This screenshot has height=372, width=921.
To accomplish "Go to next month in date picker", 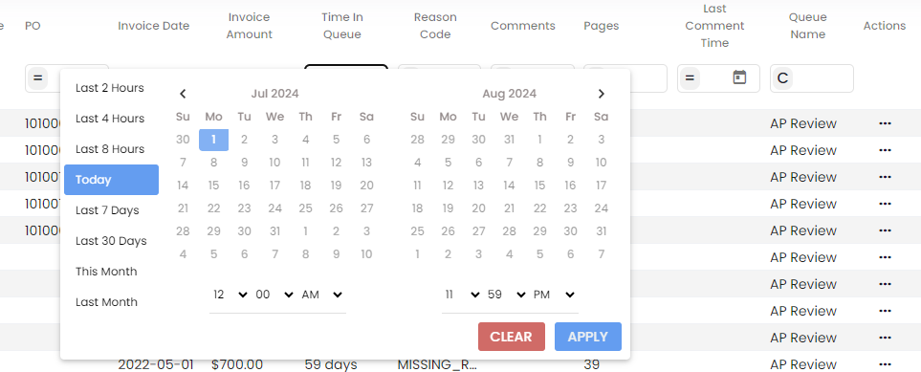I will (x=601, y=94).
